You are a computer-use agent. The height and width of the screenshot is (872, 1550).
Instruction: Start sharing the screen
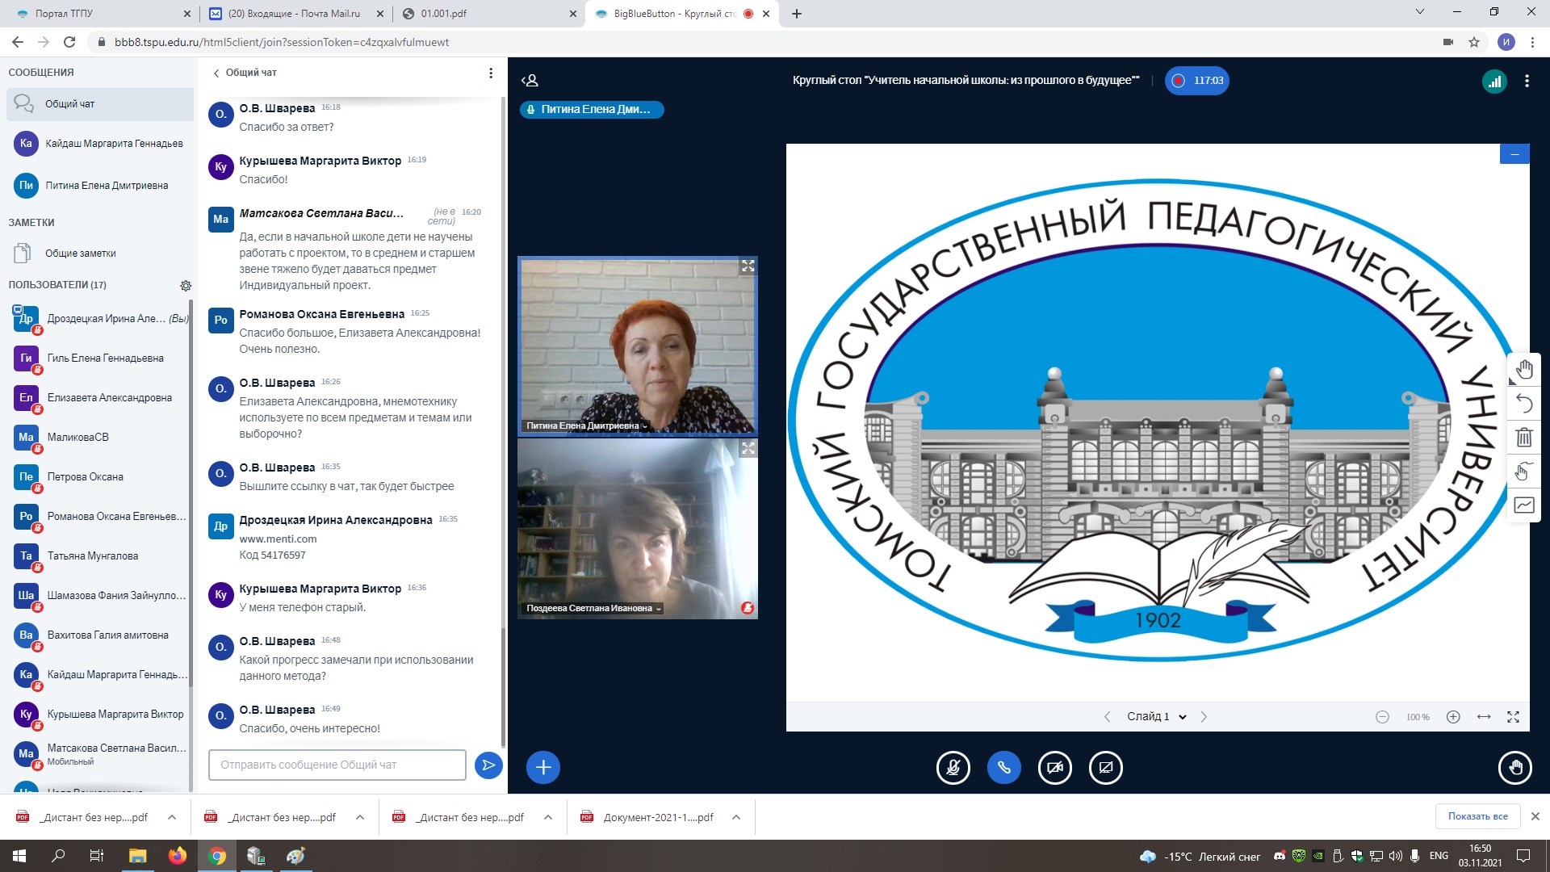click(x=1106, y=768)
